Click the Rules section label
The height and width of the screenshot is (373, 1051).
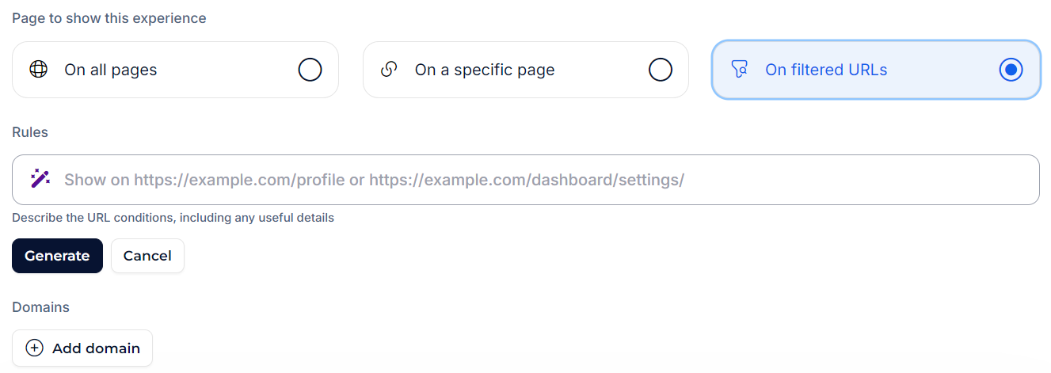pos(30,132)
